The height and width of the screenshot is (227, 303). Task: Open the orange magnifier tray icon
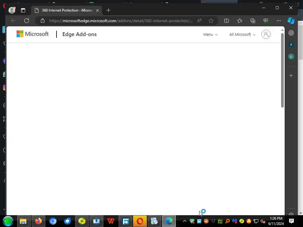(x=228, y=221)
